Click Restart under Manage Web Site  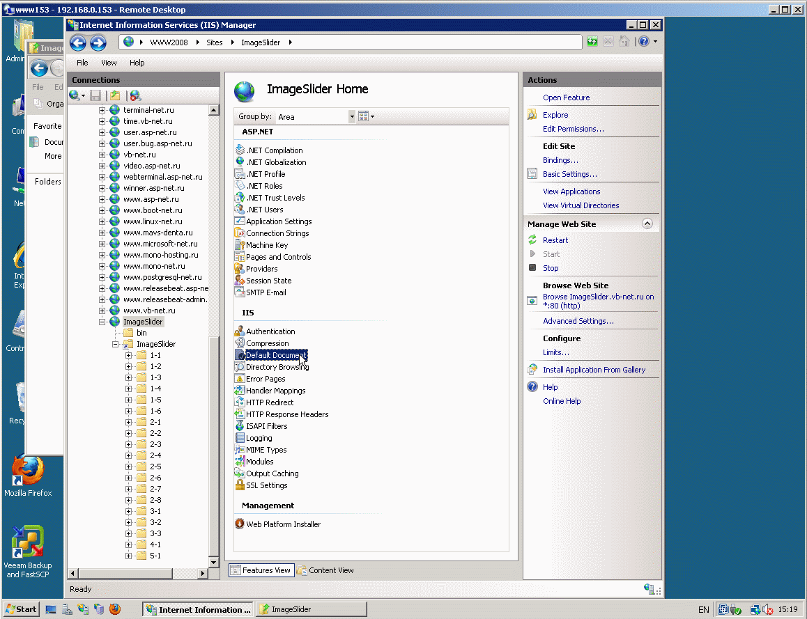pos(555,240)
